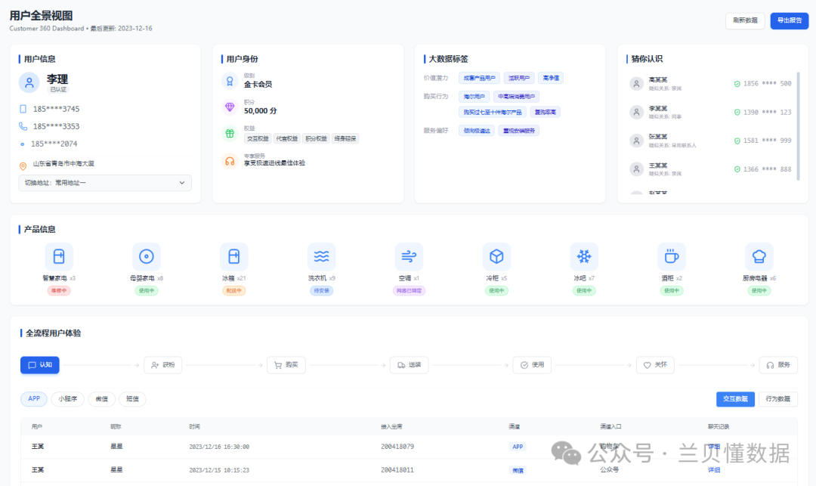
Task: Click the 复购率高 tag
Action: [x=546, y=112]
